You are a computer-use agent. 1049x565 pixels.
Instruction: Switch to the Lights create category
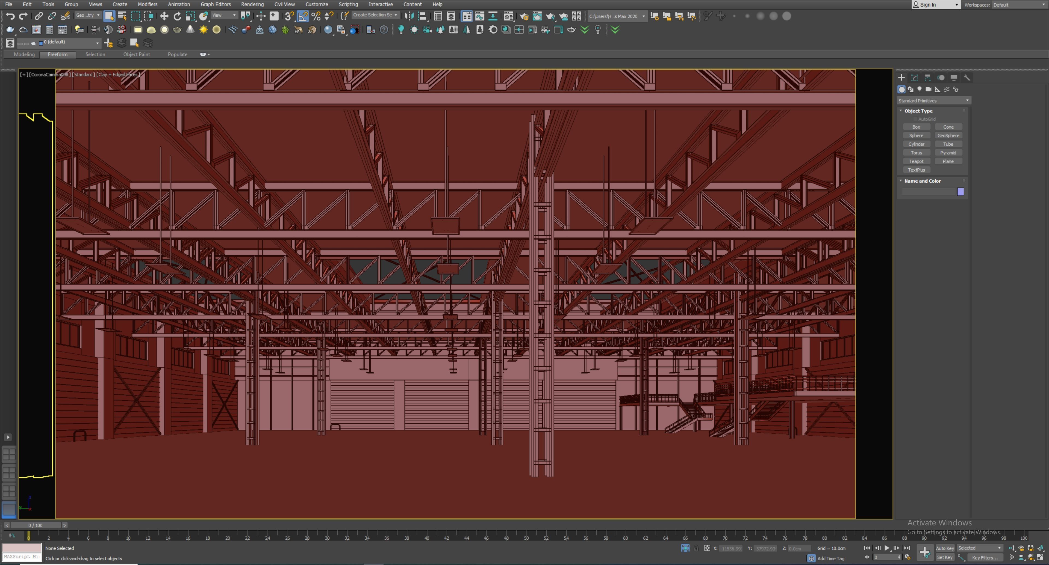920,90
